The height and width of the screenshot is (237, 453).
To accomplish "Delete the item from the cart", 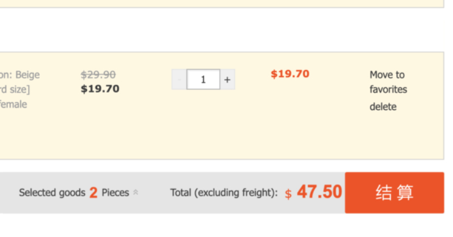I will click(x=383, y=107).
